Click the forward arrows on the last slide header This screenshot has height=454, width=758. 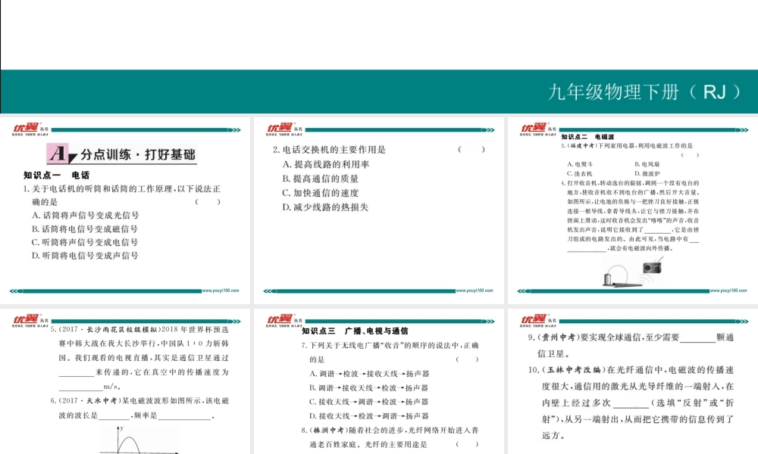[x=743, y=321]
